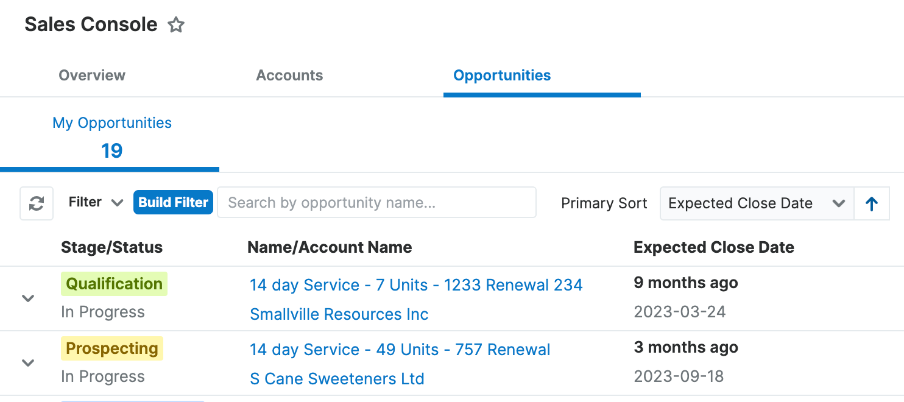Click the Stage/Status column header
The image size is (904, 402).
(x=111, y=247)
